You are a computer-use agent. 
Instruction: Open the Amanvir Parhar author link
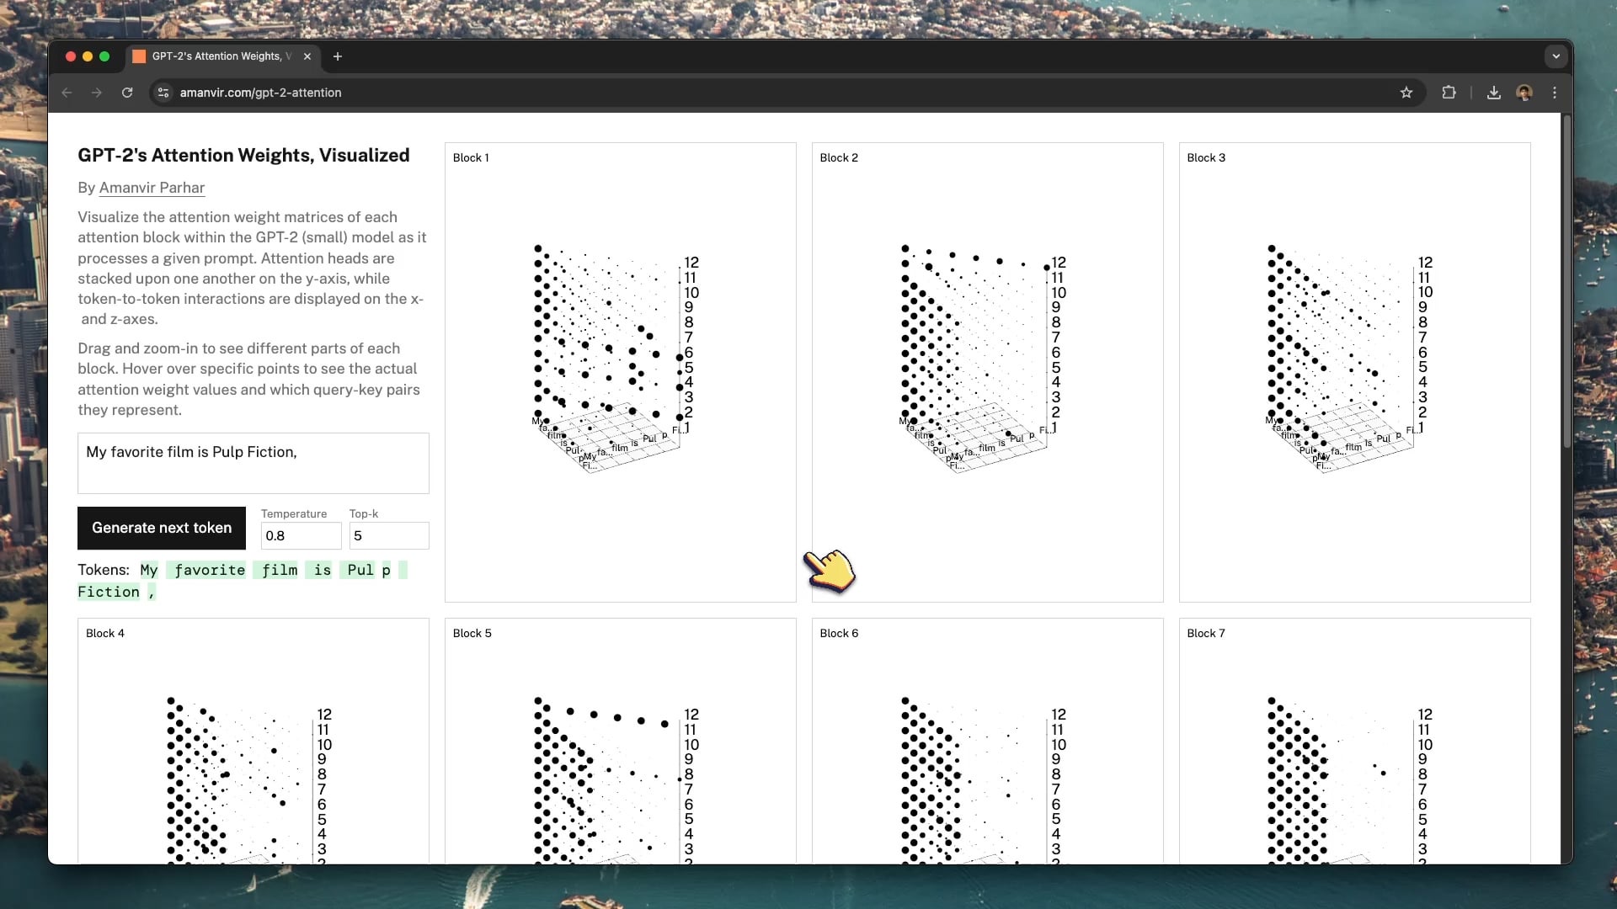(152, 188)
